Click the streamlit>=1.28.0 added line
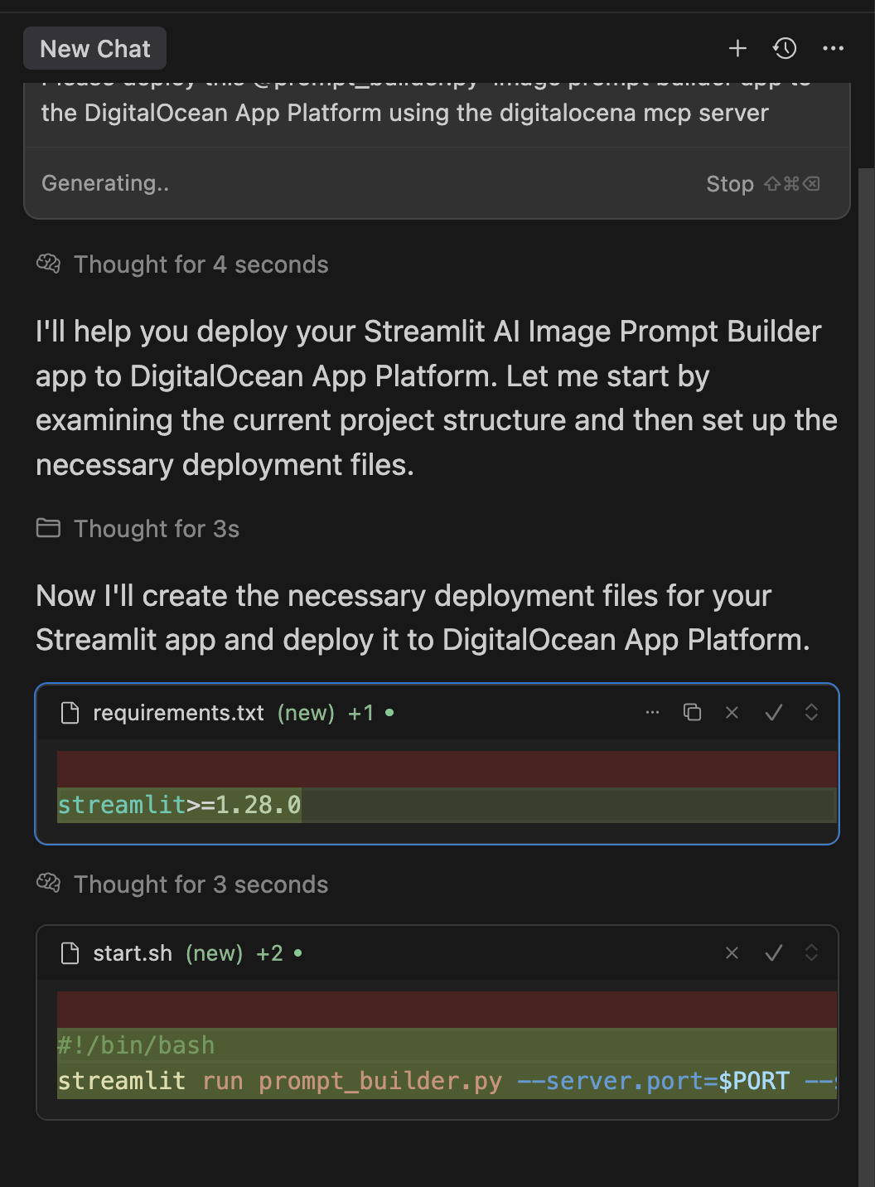 click(x=179, y=805)
